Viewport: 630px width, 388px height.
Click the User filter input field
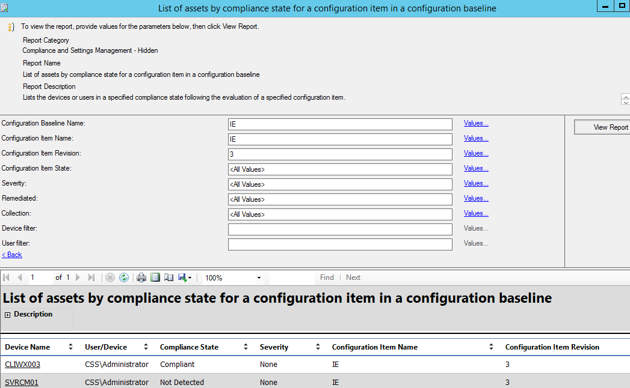(x=340, y=244)
